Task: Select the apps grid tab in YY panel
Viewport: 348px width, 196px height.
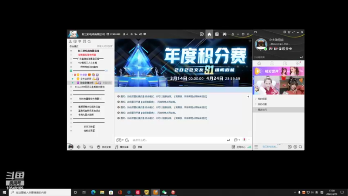Action: point(298,64)
